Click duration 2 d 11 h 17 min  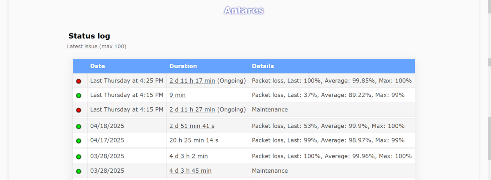(x=192, y=81)
